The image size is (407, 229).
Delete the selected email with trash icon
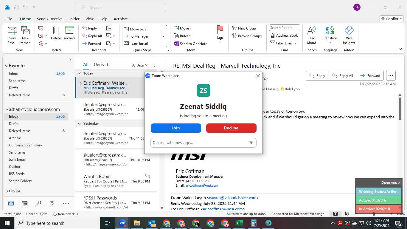pyautogui.click(x=56, y=33)
